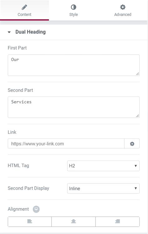The width and height of the screenshot is (148, 234).
Task: Click the responsive device icon beside Alignment
Action: click(x=36, y=209)
